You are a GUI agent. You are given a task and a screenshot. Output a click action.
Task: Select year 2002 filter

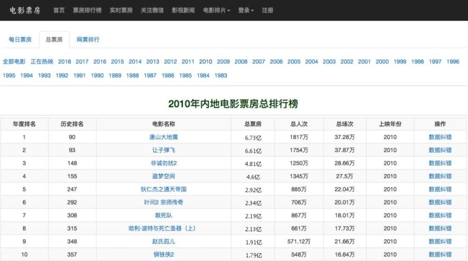pyautogui.click(x=347, y=61)
